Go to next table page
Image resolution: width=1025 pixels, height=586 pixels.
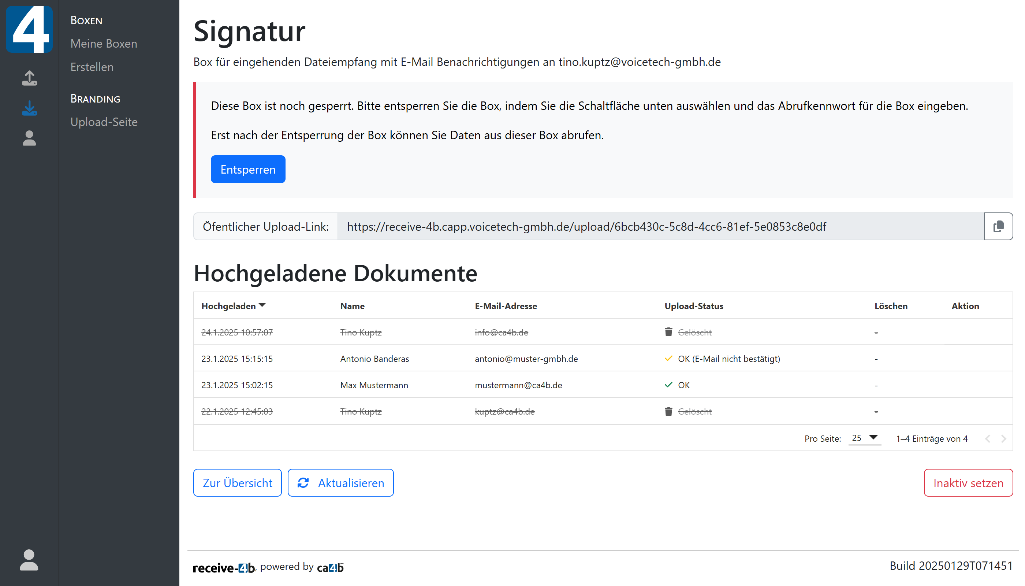[x=1003, y=439]
